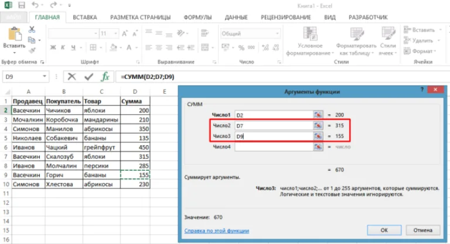Screen dimensions: 450x244
Task: Switch to the ДАННЫЕ tab
Action: coord(236,17)
